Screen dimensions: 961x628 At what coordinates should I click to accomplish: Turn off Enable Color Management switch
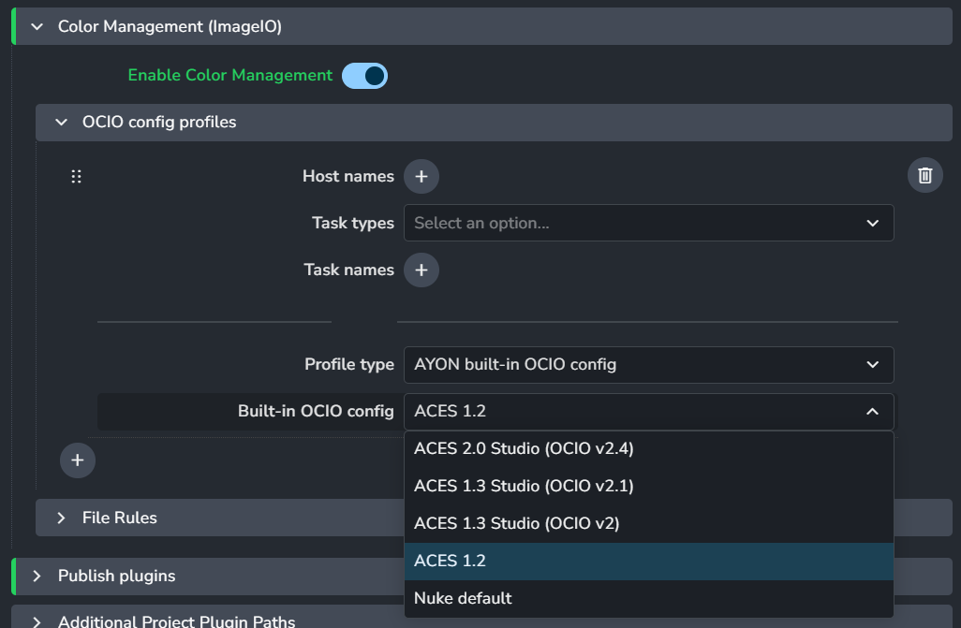click(x=364, y=76)
